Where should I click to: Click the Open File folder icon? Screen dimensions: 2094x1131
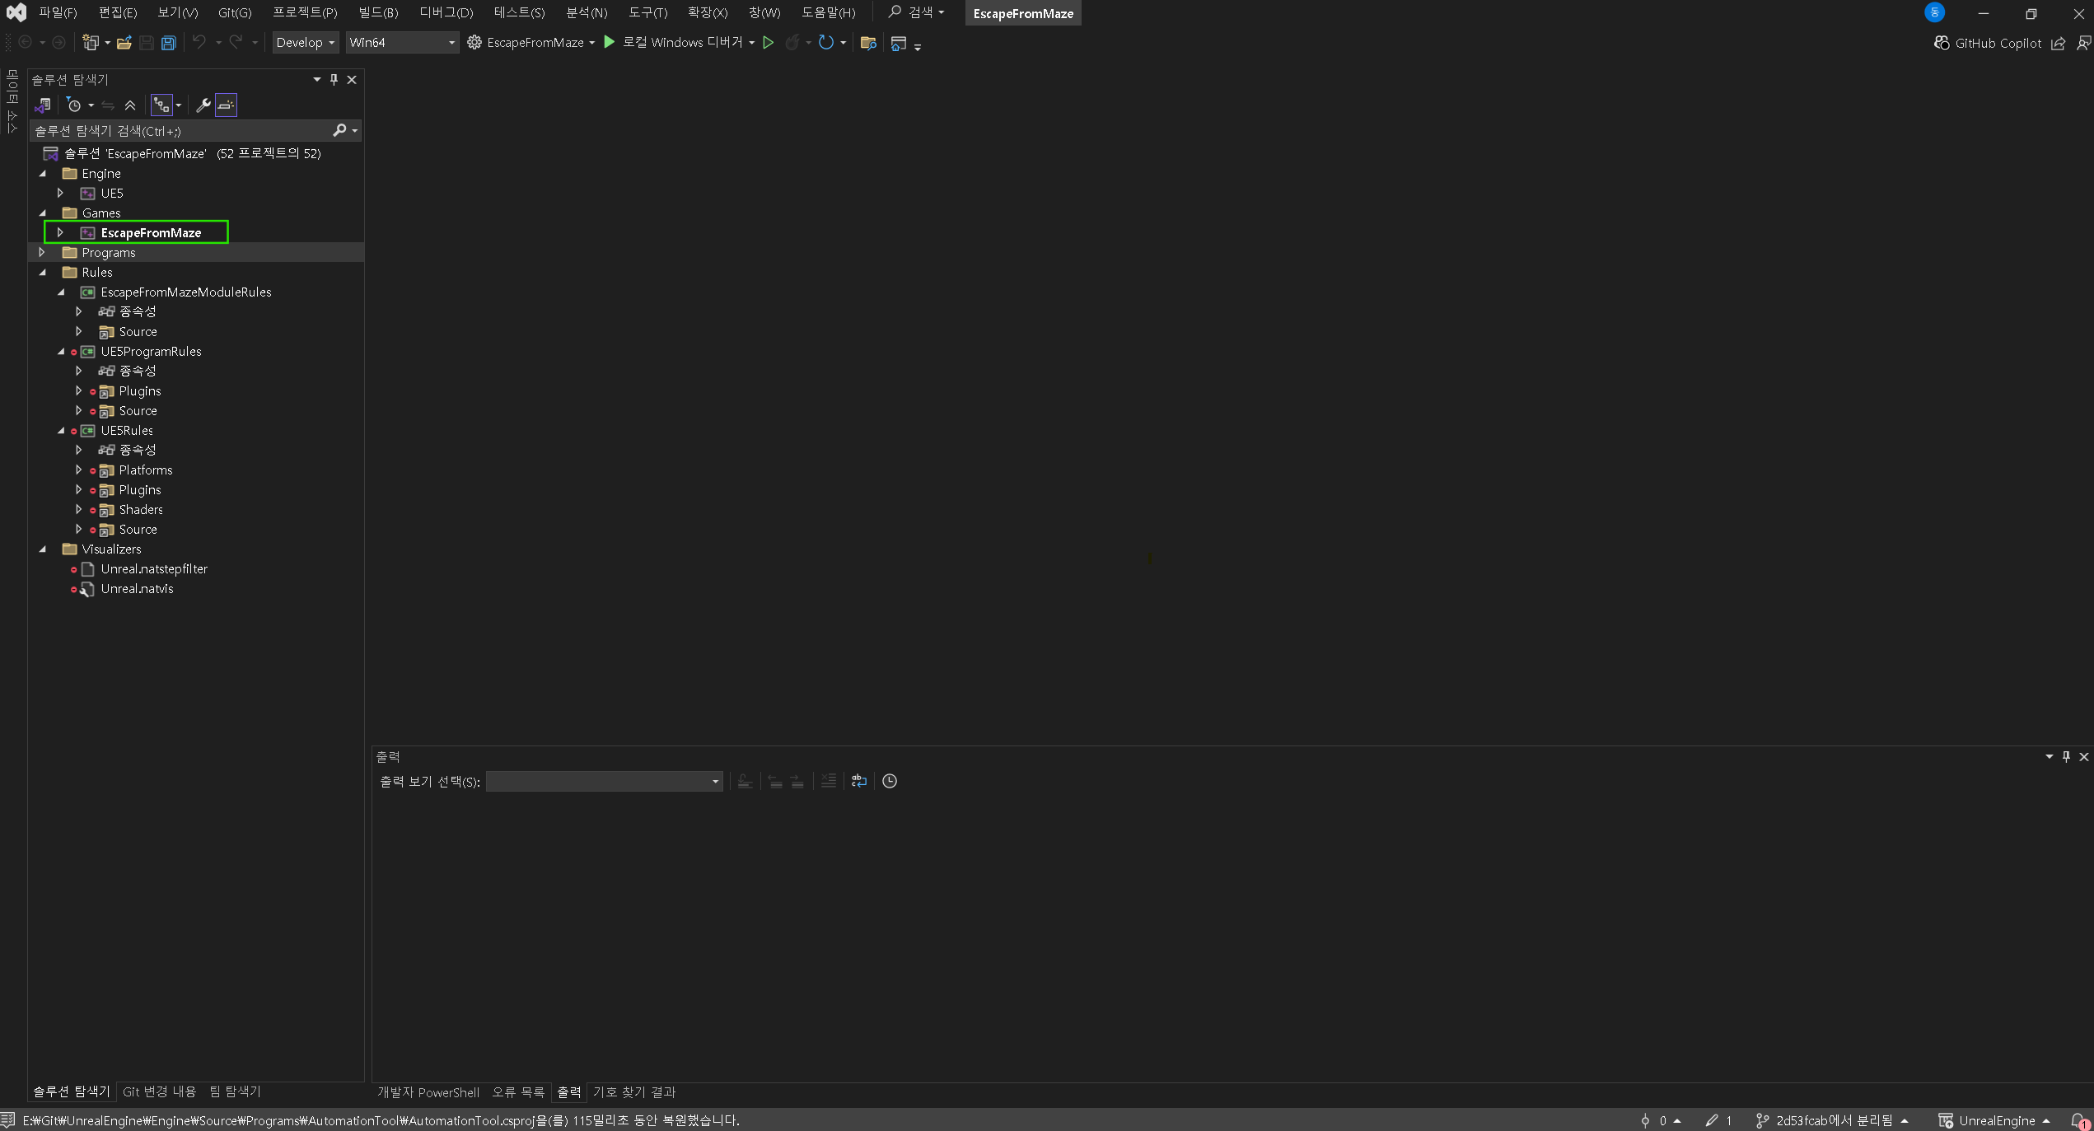click(x=124, y=43)
